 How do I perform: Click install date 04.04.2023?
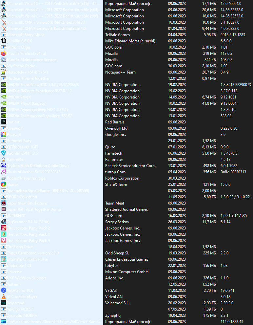tap(177, 35)
